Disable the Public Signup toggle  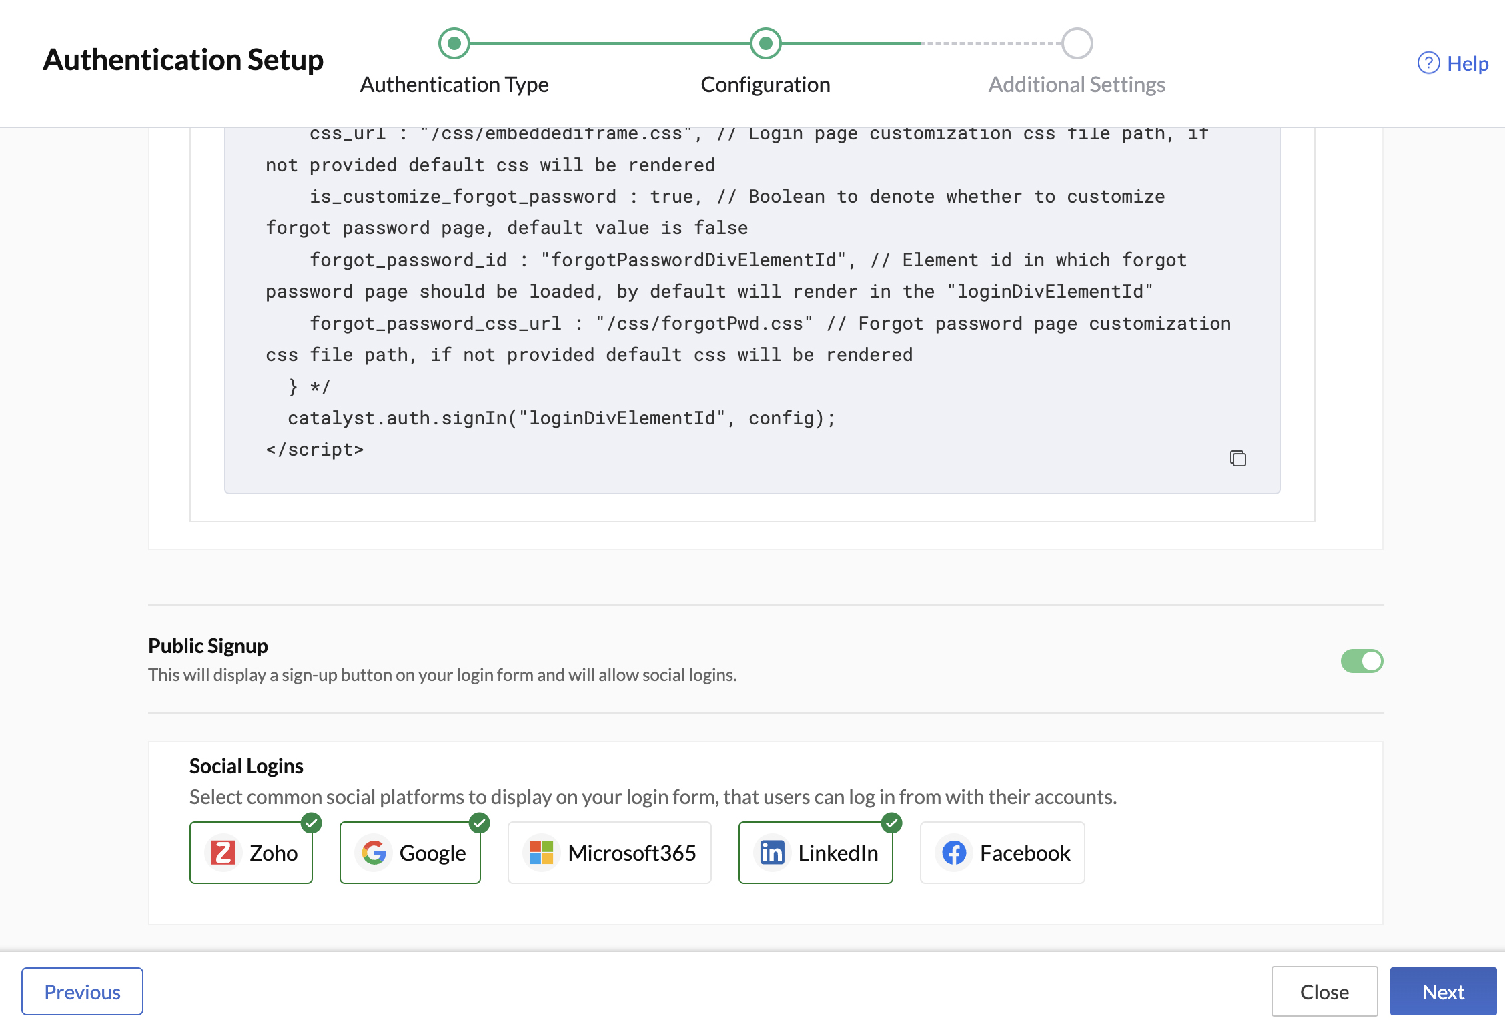coord(1362,660)
